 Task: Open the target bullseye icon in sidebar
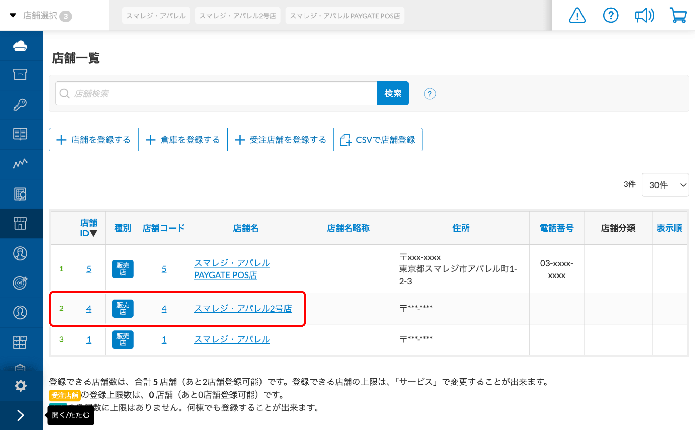pos(20,283)
